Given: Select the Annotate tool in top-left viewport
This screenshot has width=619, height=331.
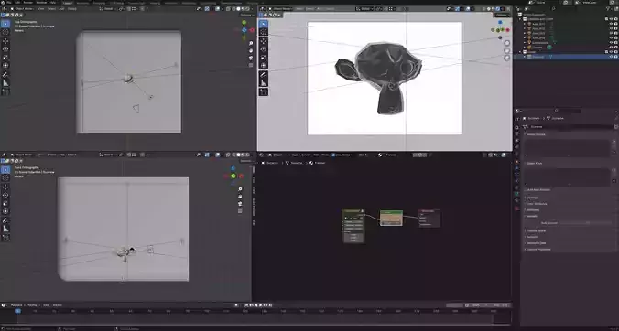Looking at the screenshot, I should pos(5,74).
